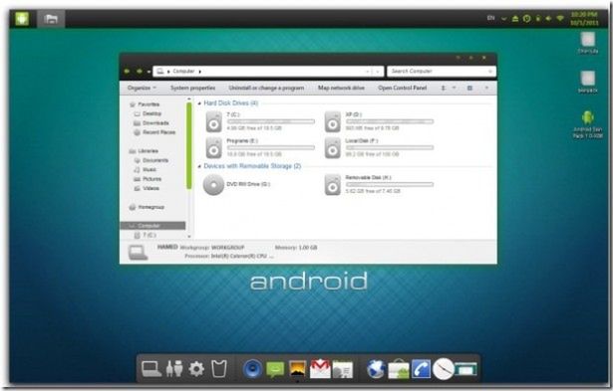The width and height of the screenshot is (613, 391).
Task: Click the recycle bin dock icon
Action: pyautogui.click(x=218, y=368)
